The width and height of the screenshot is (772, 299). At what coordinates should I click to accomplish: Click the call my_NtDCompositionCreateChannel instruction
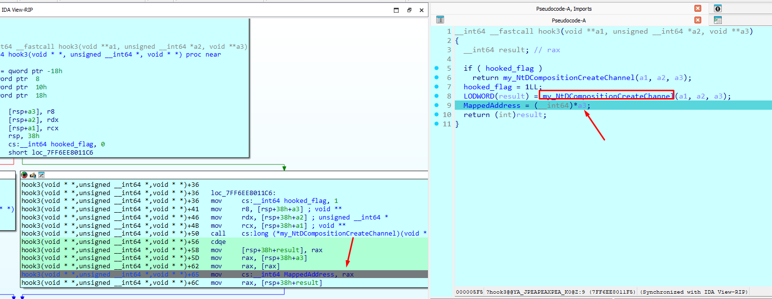pyautogui.click(x=319, y=234)
